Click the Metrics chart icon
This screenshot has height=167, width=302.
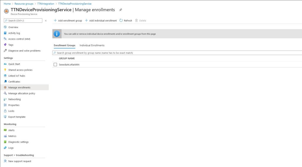pyautogui.click(x=5, y=136)
